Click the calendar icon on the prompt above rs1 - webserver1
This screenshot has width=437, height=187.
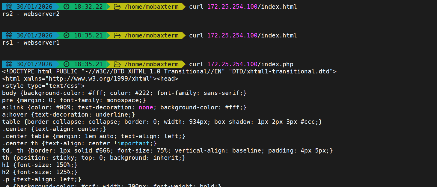click(x=9, y=35)
